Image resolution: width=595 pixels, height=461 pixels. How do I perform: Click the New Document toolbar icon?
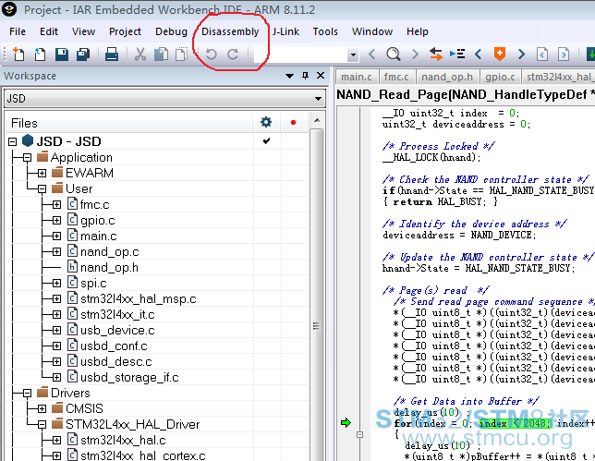pos(18,55)
